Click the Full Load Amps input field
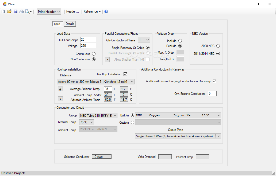The image size is (276, 176). point(88,40)
